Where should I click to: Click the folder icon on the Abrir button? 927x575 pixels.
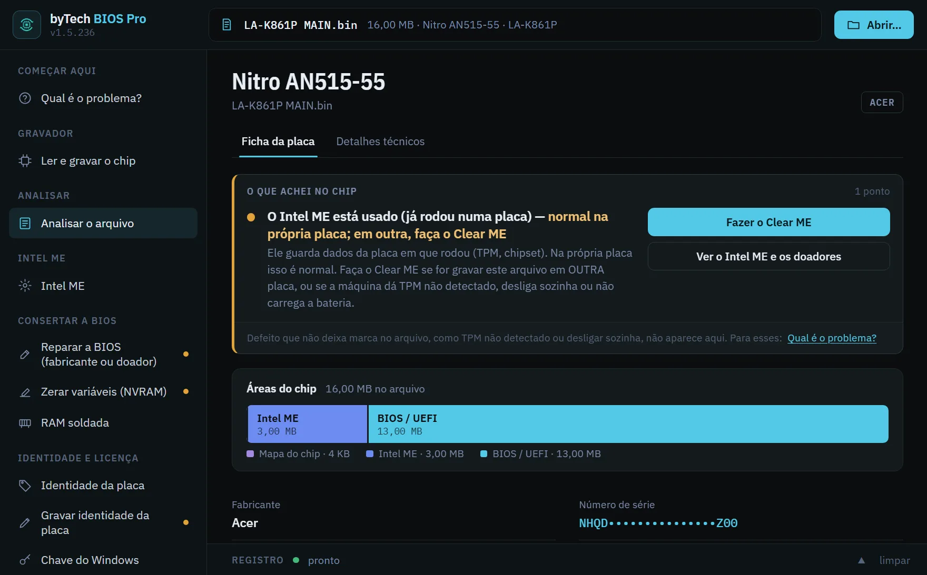click(x=853, y=25)
